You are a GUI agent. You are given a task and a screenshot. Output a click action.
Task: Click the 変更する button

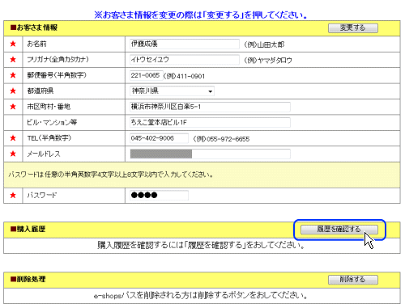pyautogui.click(x=353, y=27)
